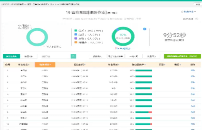
Task: Click the star icon at top right of header
Action: tap(182, 11)
